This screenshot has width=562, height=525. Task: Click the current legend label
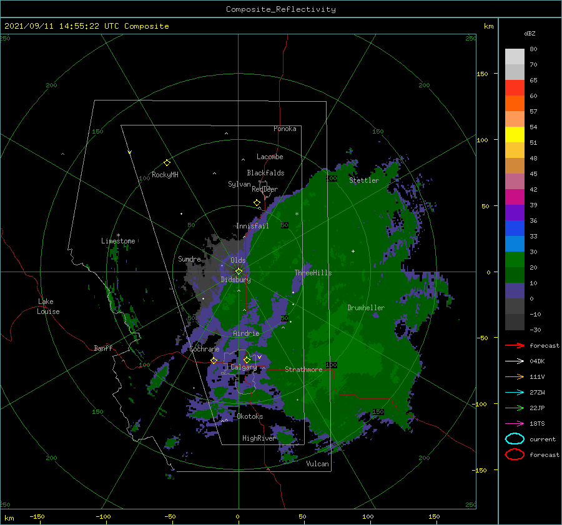[x=543, y=439]
